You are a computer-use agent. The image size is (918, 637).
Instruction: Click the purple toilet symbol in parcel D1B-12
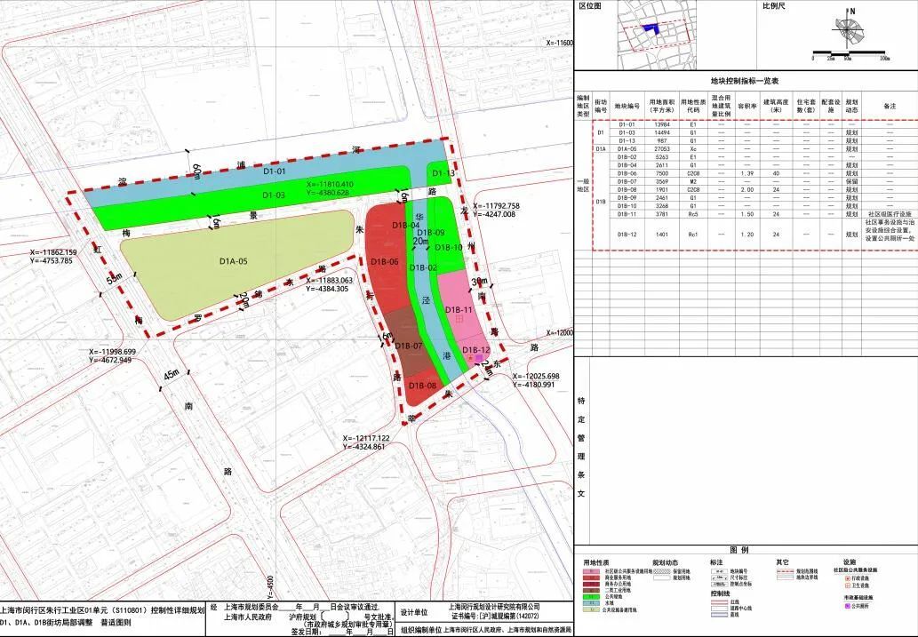click(480, 358)
